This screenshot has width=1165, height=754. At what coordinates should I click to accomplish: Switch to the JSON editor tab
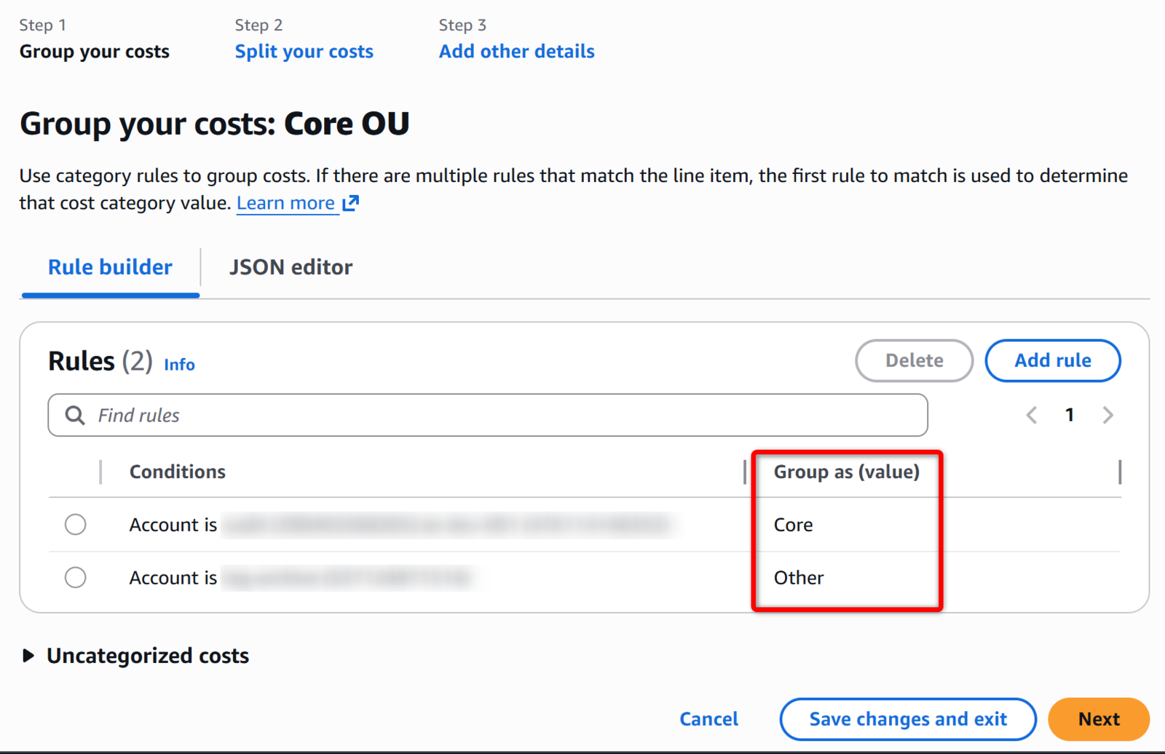[291, 267]
